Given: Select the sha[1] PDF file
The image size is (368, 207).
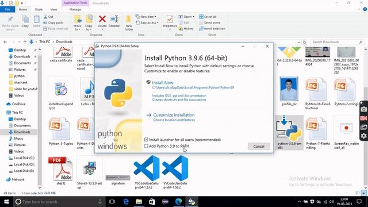Looking at the screenshot, I should pyautogui.click(x=61, y=171).
